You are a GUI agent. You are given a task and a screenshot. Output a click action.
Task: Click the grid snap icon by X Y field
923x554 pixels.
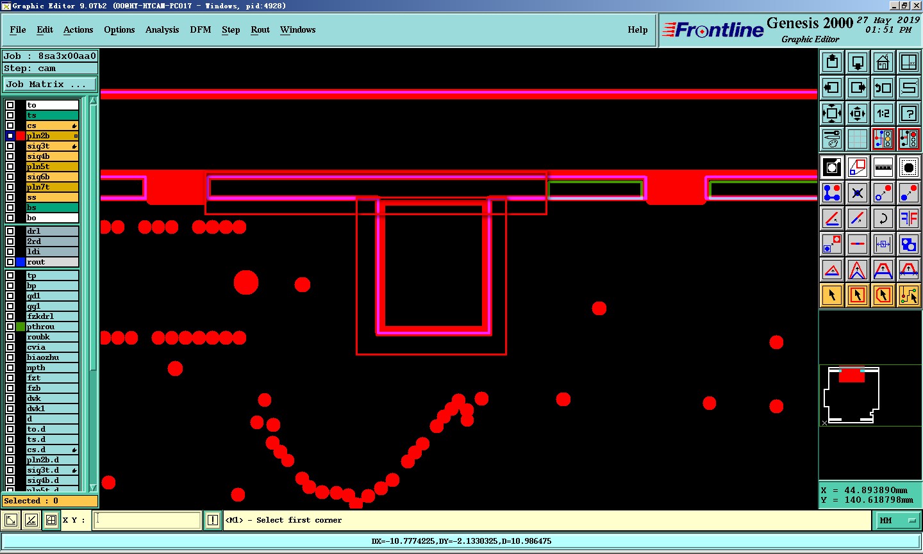(51, 521)
